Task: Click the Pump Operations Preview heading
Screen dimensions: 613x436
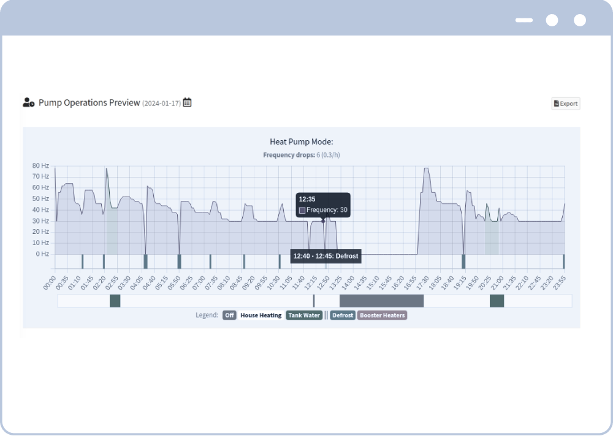Action: [89, 103]
